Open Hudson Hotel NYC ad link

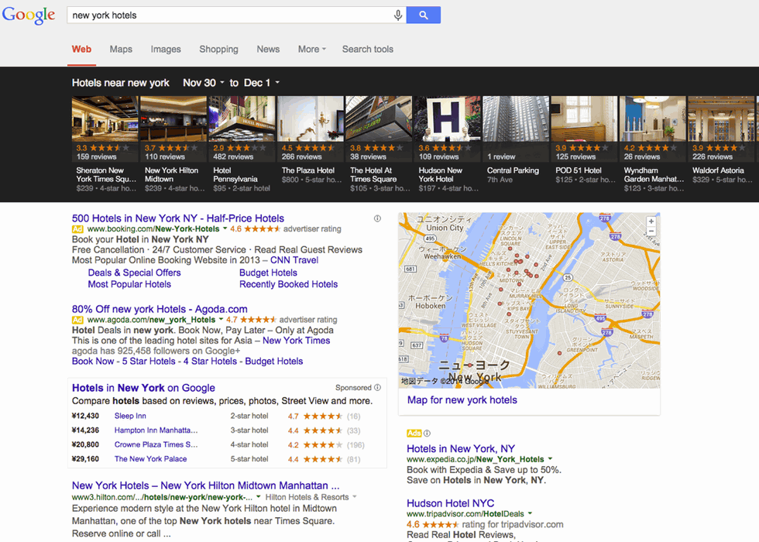click(x=451, y=503)
